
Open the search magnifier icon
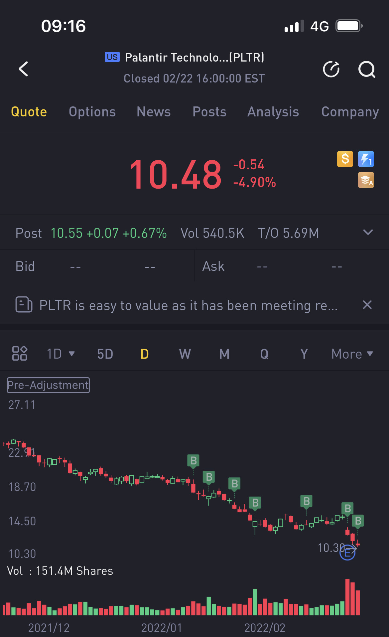[367, 69]
